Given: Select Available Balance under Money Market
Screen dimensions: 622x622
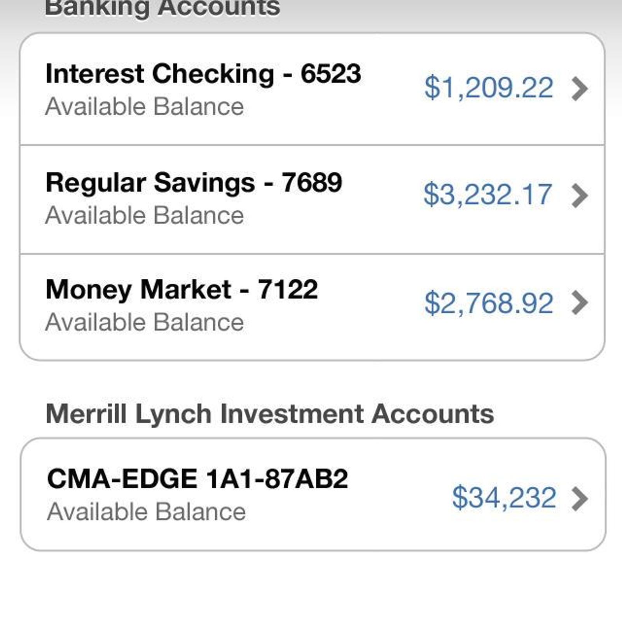Looking at the screenshot, I should pos(145,322).
